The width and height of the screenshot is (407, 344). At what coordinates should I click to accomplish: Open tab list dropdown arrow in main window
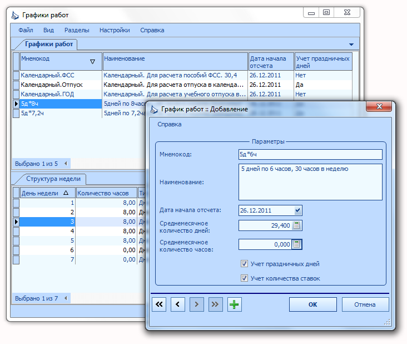pos(351,45)
